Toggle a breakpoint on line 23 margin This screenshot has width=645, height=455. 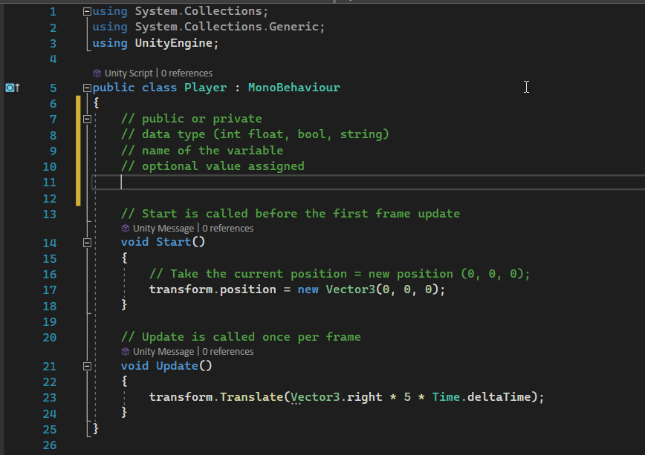pyautogui.click(x=9, y=397)
